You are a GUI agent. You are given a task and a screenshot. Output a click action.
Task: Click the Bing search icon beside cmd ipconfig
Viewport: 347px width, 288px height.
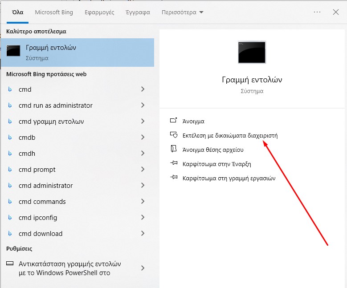click(x=10, y=218)
